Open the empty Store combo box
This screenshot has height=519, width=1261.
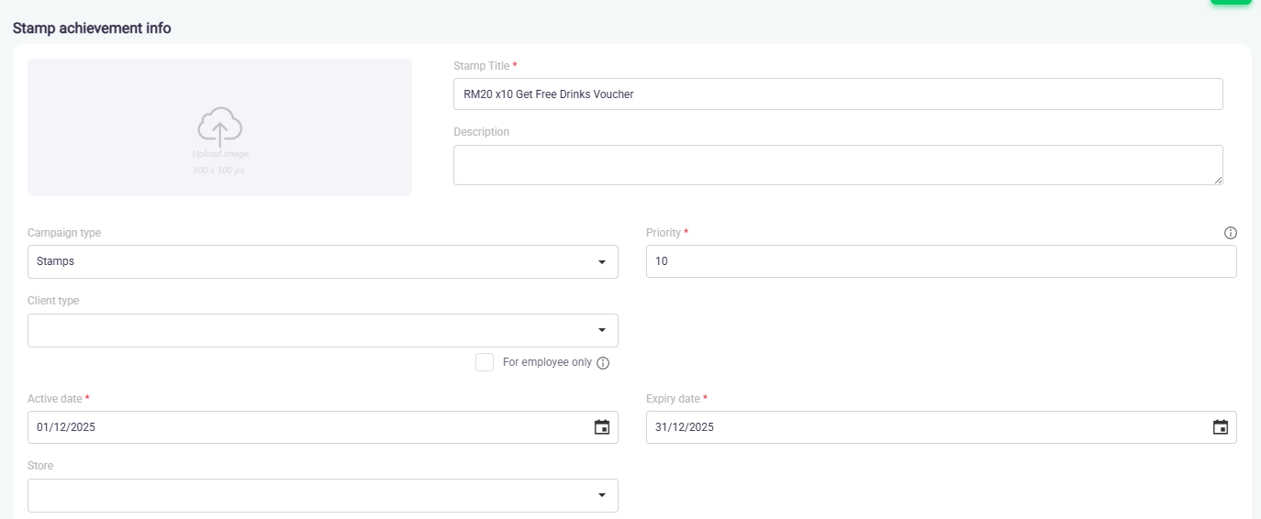click(303, 495)
